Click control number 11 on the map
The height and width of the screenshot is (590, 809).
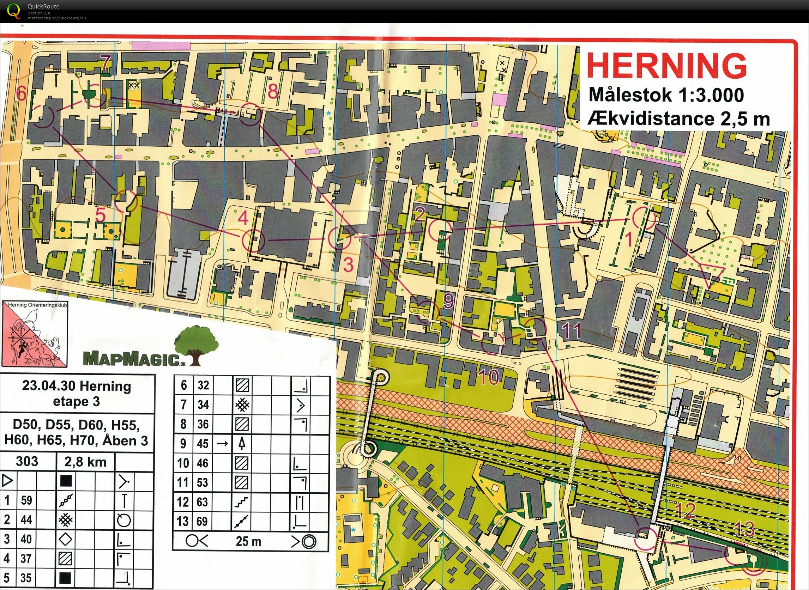(572, 331)
